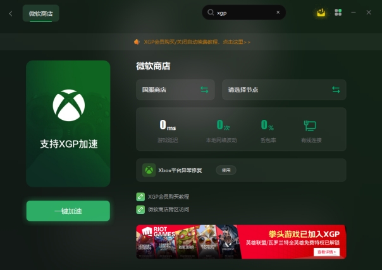Click the 微软商店 page heading

point(153,66)
